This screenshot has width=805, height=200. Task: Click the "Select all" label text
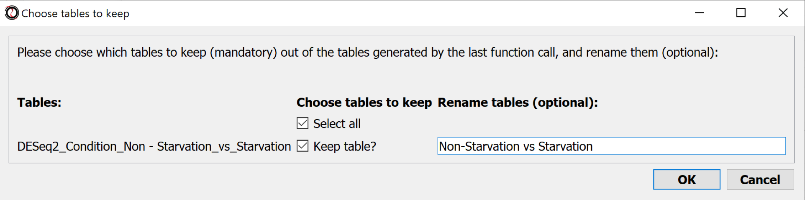point(337,124)
